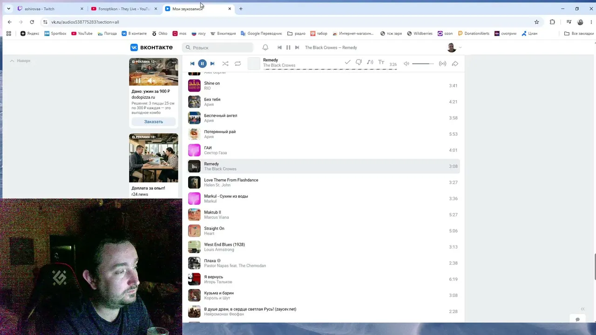Open the Chrome apps grid shortcut

coord(8,33)
